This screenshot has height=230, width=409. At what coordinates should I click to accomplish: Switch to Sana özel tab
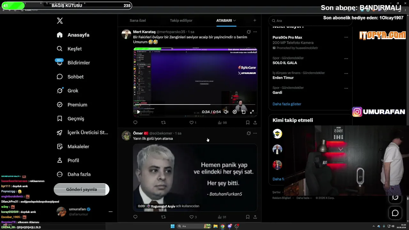click(x=138, y=20)
